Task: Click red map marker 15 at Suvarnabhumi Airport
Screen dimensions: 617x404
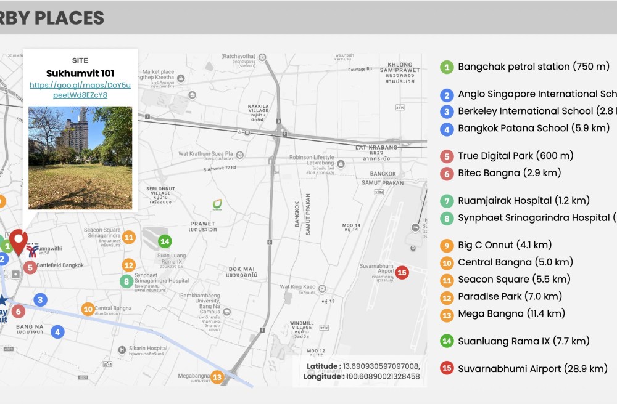Action: click(402, 272)
